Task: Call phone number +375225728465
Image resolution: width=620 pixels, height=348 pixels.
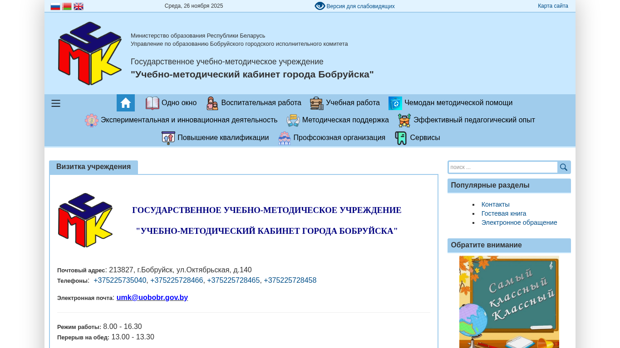Action: click(233, 280)
